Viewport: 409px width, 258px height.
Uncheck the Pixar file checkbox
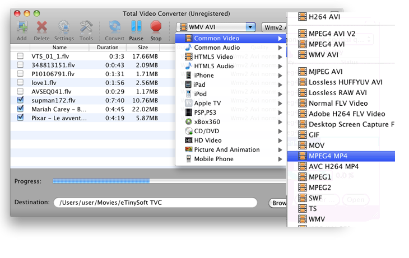(20, 118)
